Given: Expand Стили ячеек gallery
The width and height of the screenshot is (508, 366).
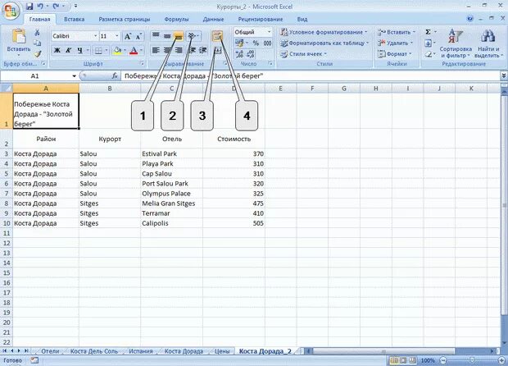Looking at the screenshot, I should tap(303, 54).
